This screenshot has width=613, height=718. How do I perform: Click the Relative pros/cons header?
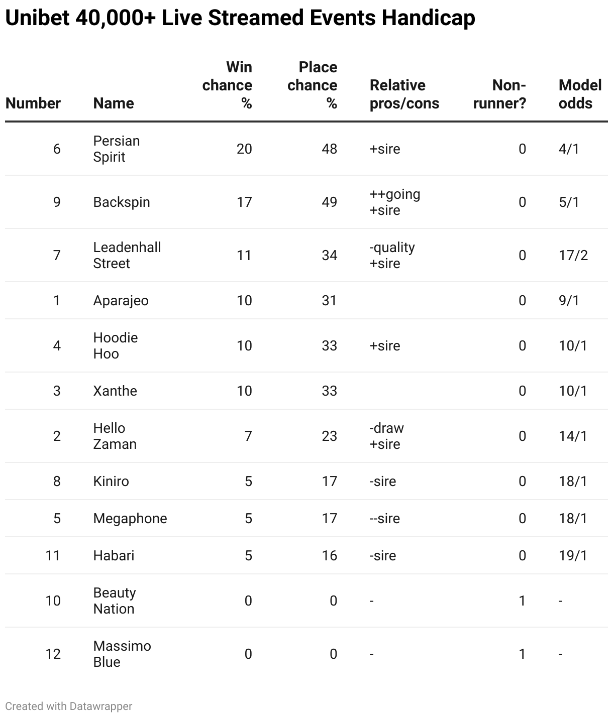pos(404,94)
